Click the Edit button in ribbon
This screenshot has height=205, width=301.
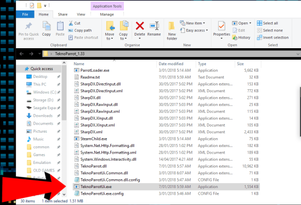[239, 30]
